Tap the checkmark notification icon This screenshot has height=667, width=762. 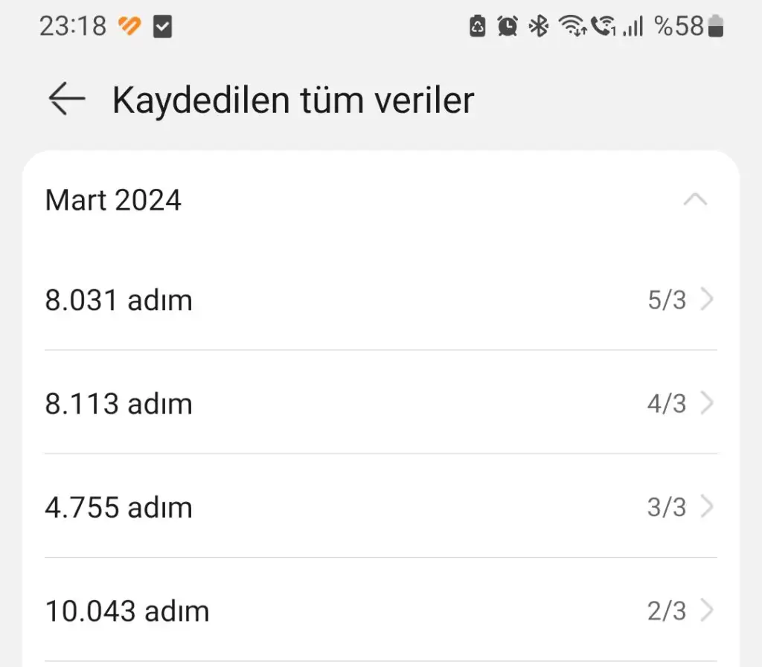click(162, 28)
